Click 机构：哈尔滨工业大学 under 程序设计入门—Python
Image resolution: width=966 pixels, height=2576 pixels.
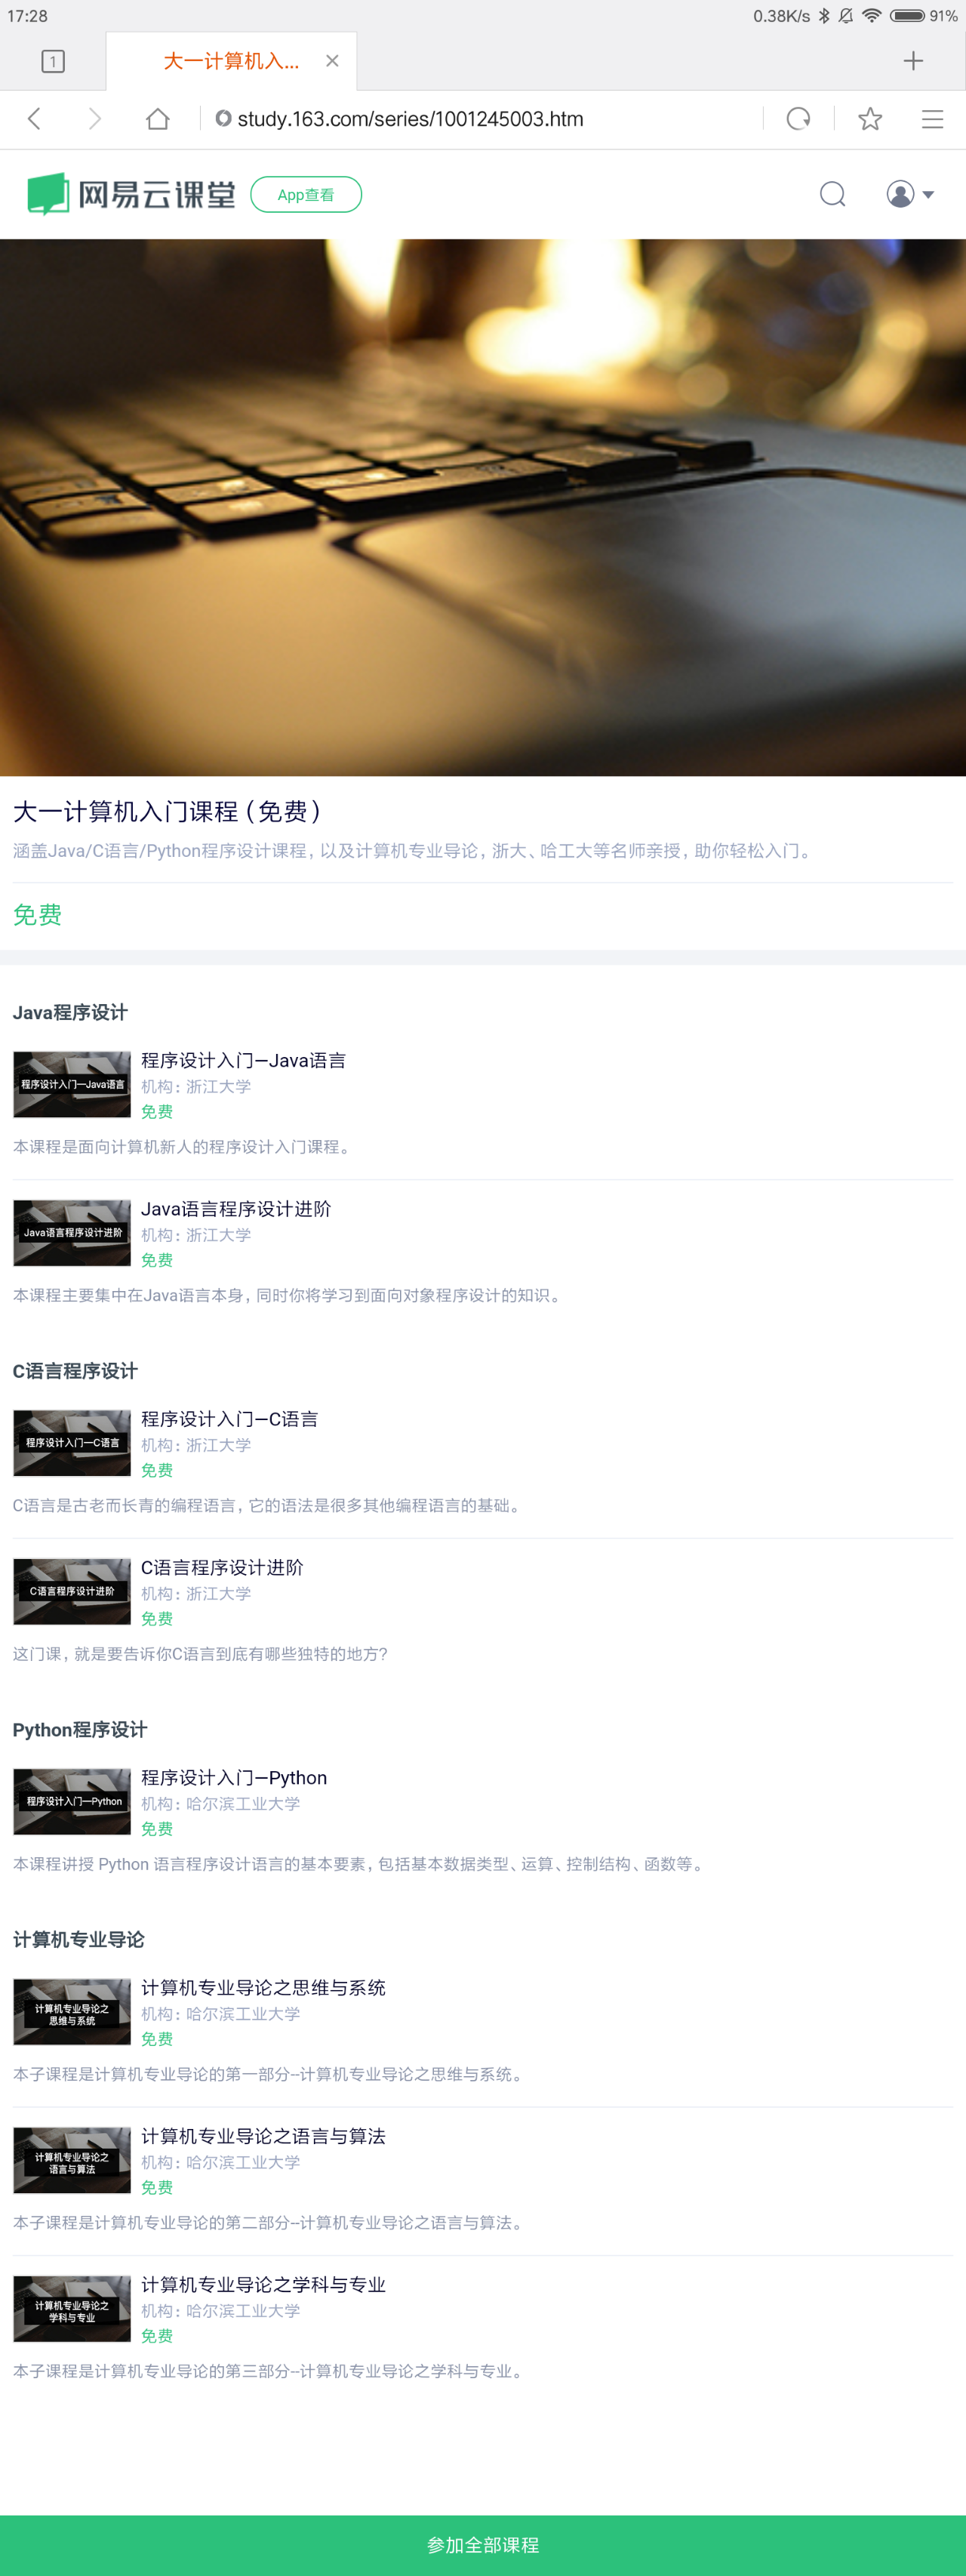220,1803
